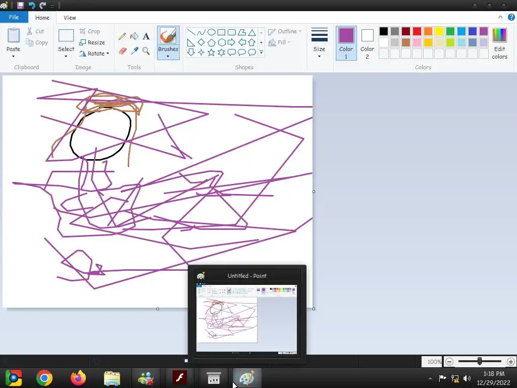
Task: Choose the Cloud callout shape
Action: 252,52
